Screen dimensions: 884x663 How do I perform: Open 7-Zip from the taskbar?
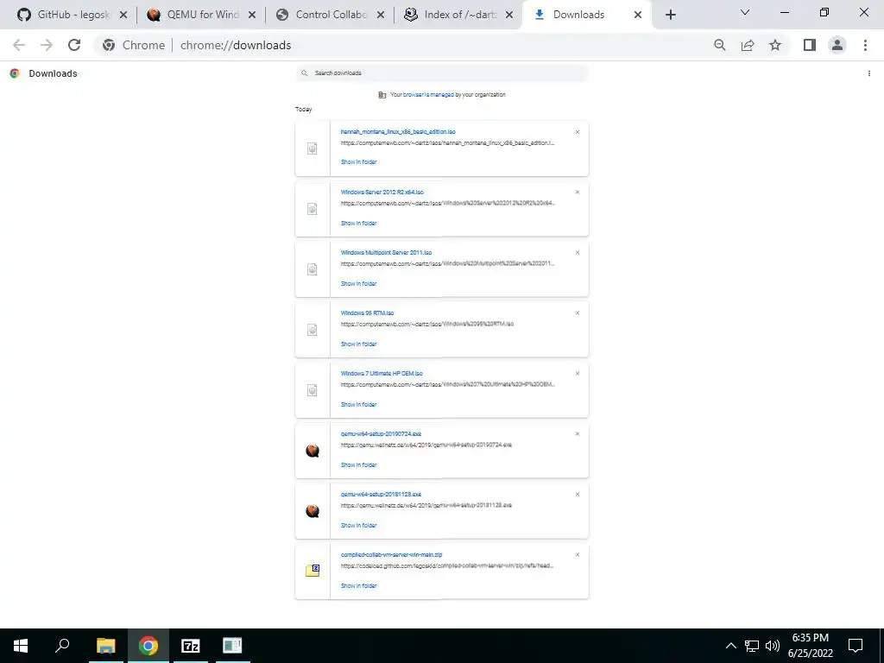191,646
